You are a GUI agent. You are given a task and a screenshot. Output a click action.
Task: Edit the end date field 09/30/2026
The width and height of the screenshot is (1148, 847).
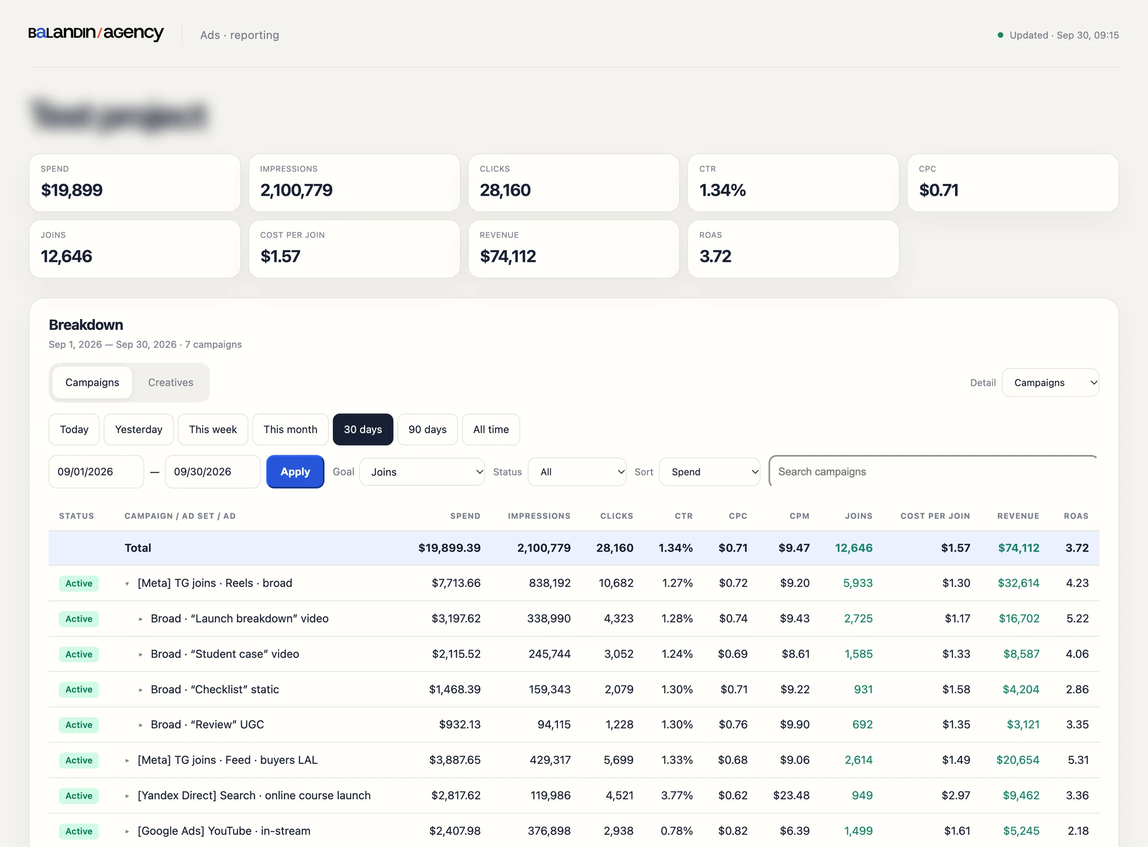(213, 472)
